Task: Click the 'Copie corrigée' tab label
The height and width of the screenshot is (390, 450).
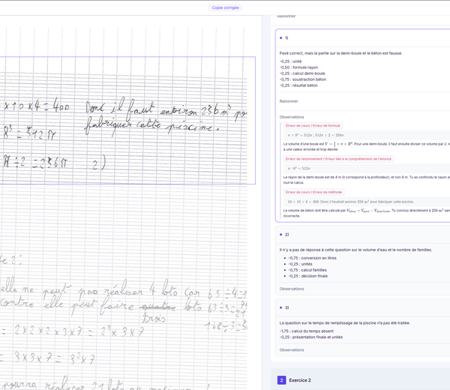Action: click(225, 7)
